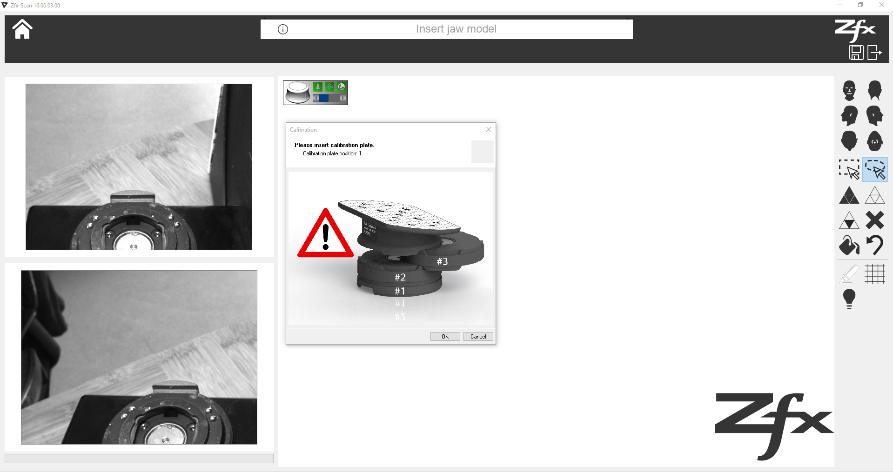Image resolution: width=893 pixels, height=472 pixels.
Task: Click the info icon beside Insert jaw model
Action: click(283, 29)
